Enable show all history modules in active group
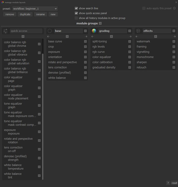 (x=76, y=18)
